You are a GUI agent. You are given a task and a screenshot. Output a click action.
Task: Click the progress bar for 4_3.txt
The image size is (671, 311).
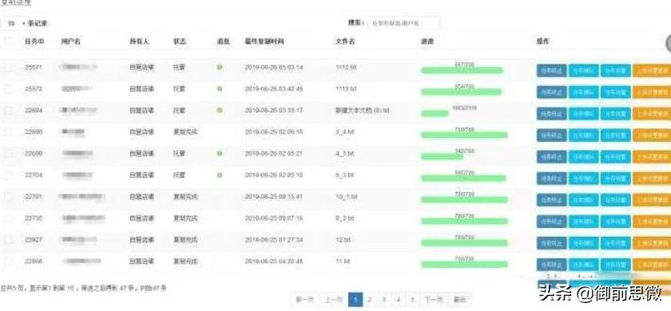tap(442, 157)
